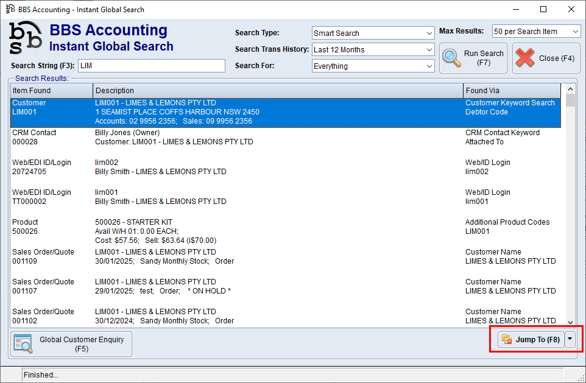Screen dimensions: 586x383
Task: Open the Jump To arrow menu
Action: click(570, 340)
